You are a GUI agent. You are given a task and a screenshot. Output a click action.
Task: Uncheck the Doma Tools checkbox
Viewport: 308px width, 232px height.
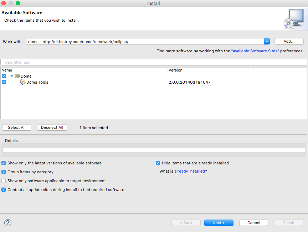[x=4, y=82]
